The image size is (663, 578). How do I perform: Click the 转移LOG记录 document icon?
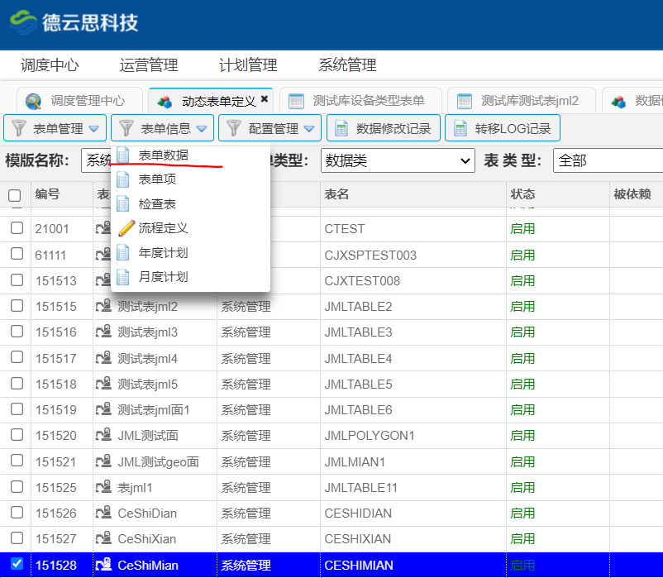(460, 128)
